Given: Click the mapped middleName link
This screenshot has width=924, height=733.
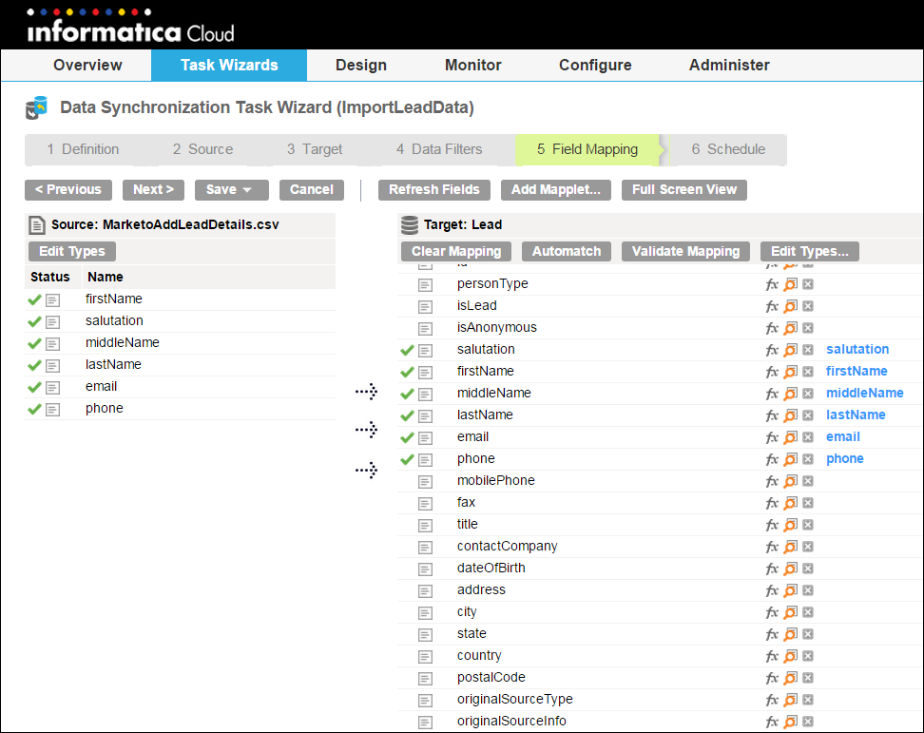Looking at the screenshot, I should point(864,393).
